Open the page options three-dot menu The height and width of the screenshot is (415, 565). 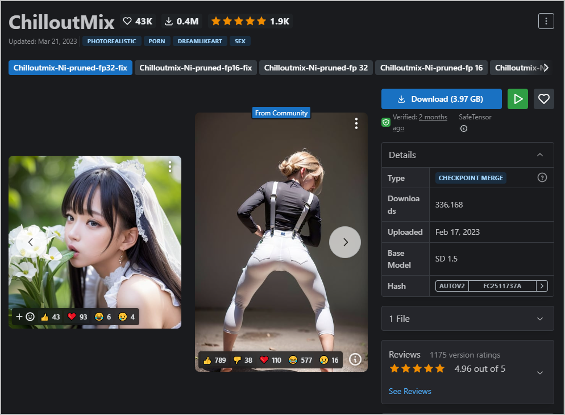click(546, 21)
